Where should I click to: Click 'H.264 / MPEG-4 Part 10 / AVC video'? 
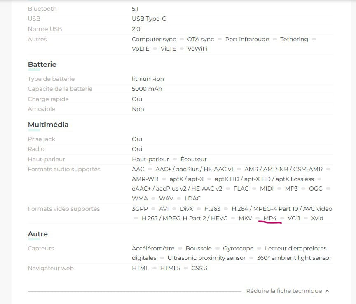[x=282, y=209]
